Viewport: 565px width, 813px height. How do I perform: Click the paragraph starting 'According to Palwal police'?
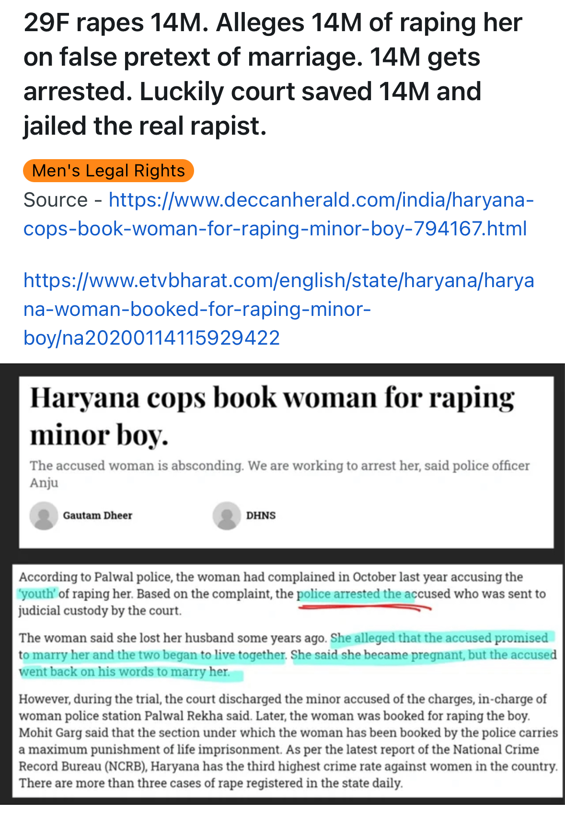coord(282,594)
